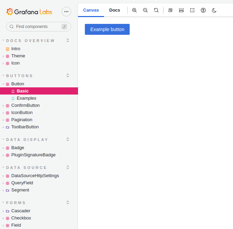Collapse the Data Source section
The width and height of the screenshot is (233, 229).
26,168
